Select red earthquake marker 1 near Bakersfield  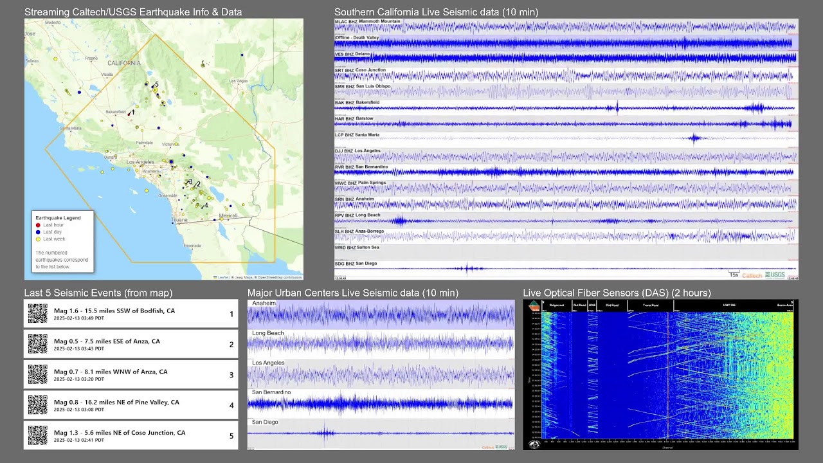(x=129, y=114)
